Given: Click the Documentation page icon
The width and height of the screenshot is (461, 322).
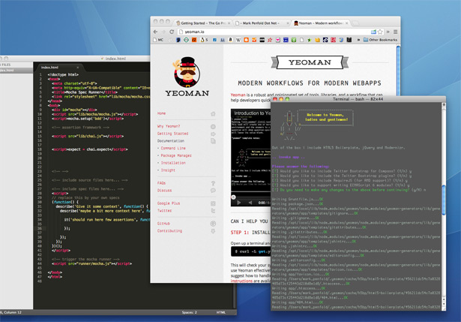Looking at the screenshot, I should (213, 141).
